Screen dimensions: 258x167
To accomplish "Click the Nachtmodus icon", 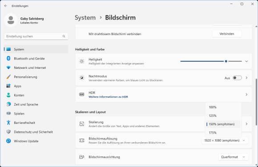I will (x=82, y=78).
